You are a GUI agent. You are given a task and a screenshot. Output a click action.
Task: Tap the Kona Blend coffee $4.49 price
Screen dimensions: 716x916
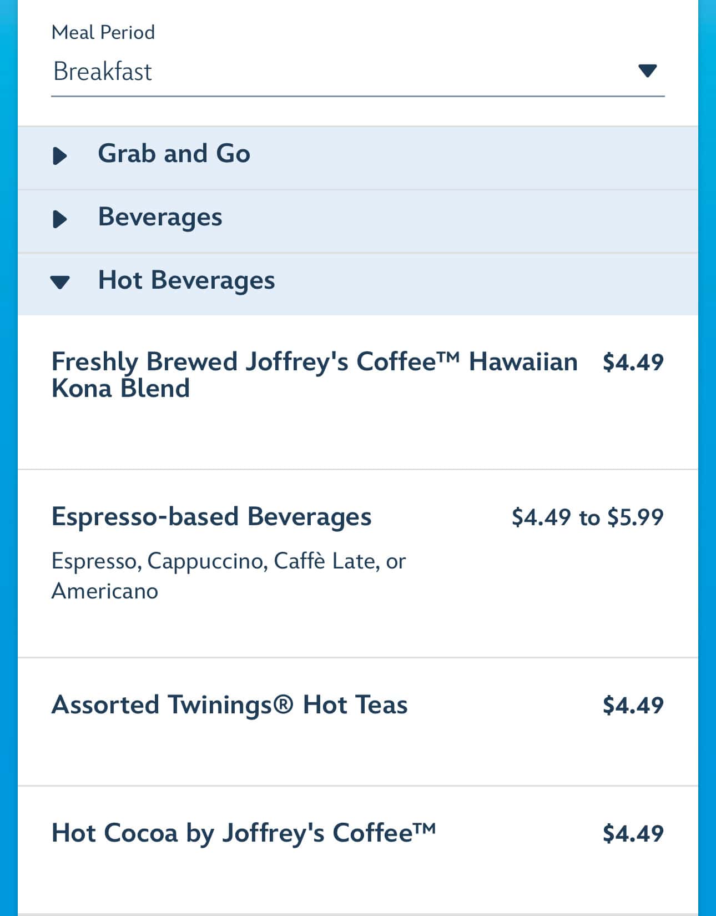633,362
